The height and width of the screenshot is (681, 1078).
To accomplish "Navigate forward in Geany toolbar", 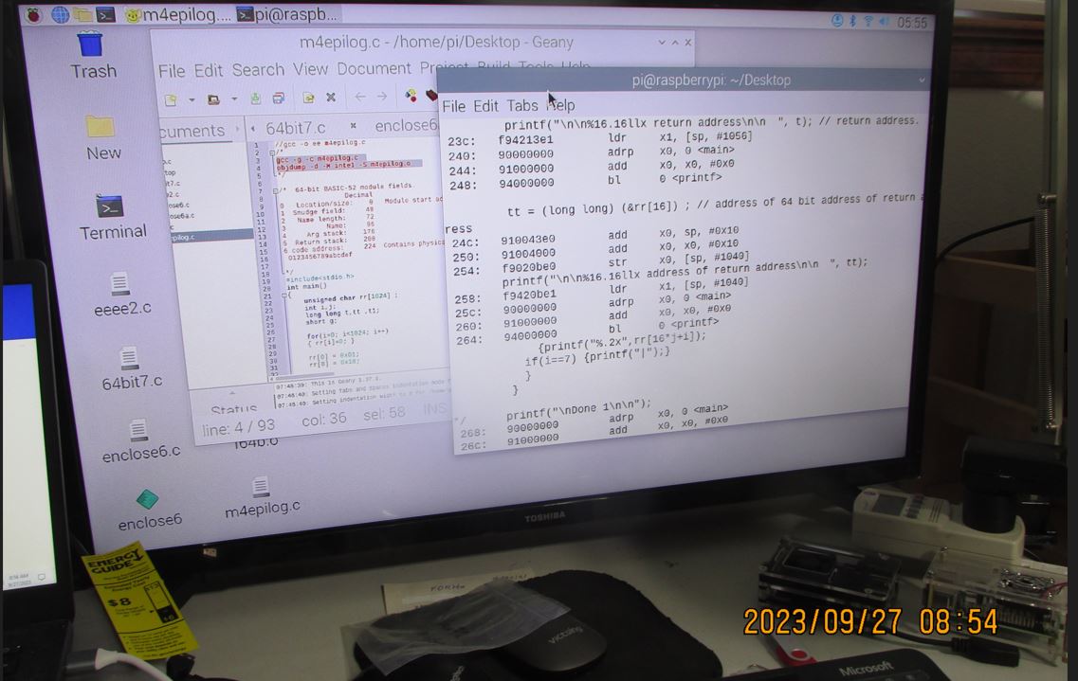I will [382, 96].
